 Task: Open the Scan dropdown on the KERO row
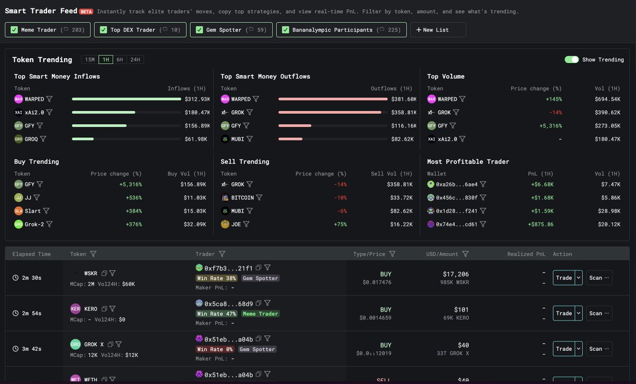pyautogui.click(x=607, y=313)
